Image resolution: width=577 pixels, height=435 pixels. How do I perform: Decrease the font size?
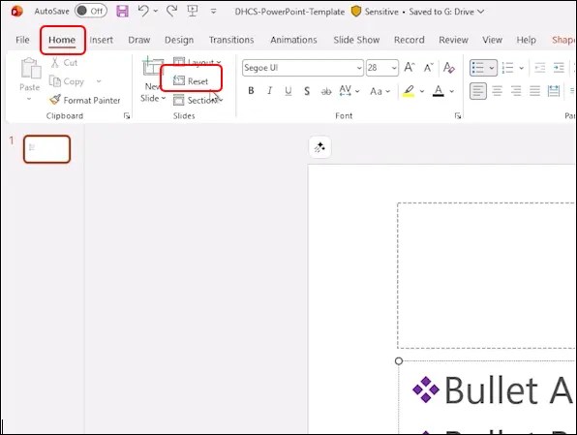428,68
